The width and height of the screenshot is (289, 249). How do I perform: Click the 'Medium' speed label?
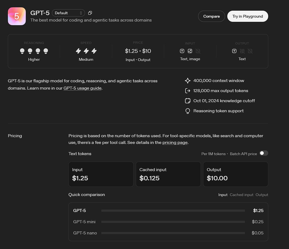(x=86, y=59)
